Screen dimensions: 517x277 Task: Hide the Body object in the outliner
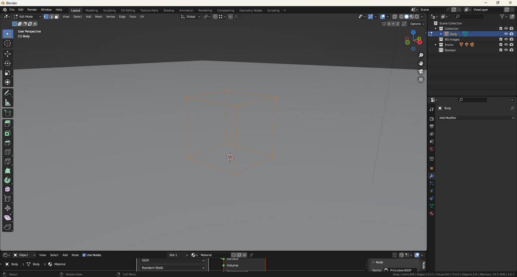[506, 34]
